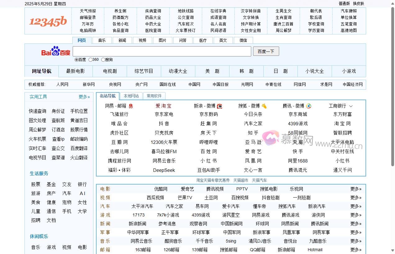The height and width of the screenshot is (254, 395).
Task: Click inside the Baidu search input box
Action: pos(161,51)
